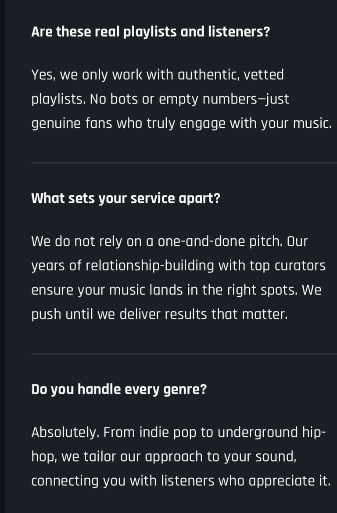Click the line 'connecting you with listeners who appreciate it.'
This screenshot has height=513, width=337.
pos(181,481)
